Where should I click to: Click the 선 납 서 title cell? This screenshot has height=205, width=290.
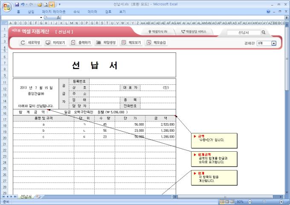tap(94, 65)
